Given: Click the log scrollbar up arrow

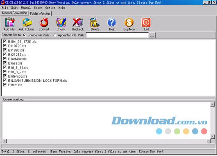Looking at the screenshot, I should click(212, 104).
